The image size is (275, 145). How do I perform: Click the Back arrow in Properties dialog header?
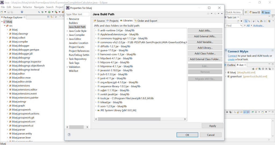click(208, 14)
